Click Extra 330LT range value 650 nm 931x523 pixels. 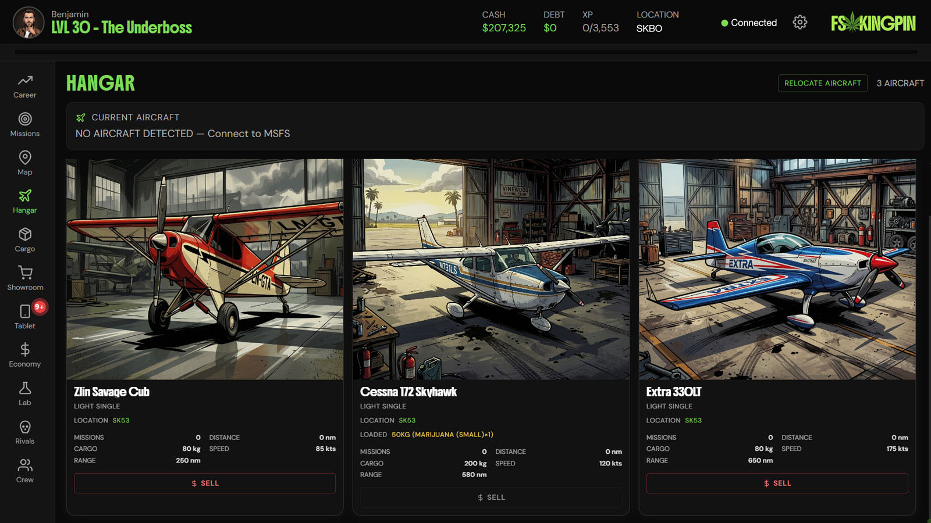pos(761,460)
